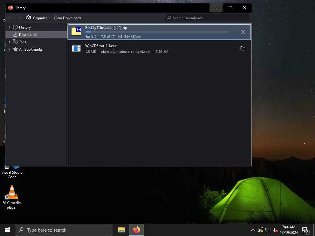
Task: Open Visual Studio Code desktop shortcut
Action: point(12,172)
